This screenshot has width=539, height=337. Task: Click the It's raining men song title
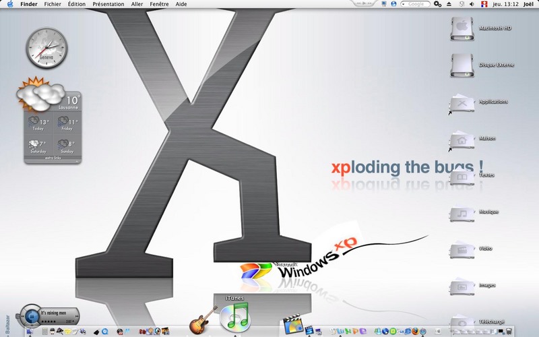(x=53, y=313)
